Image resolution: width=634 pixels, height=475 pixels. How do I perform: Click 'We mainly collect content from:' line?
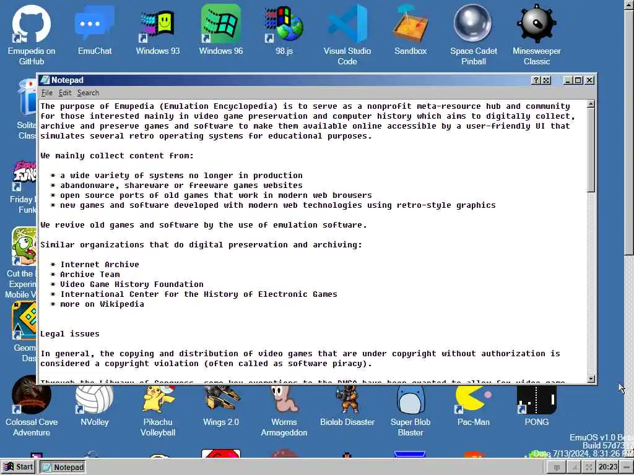point(117,156)
